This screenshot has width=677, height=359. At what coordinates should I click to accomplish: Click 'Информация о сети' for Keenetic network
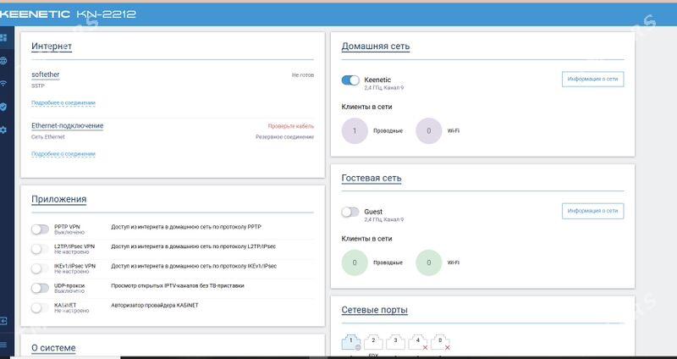click(x=593, y=79)
